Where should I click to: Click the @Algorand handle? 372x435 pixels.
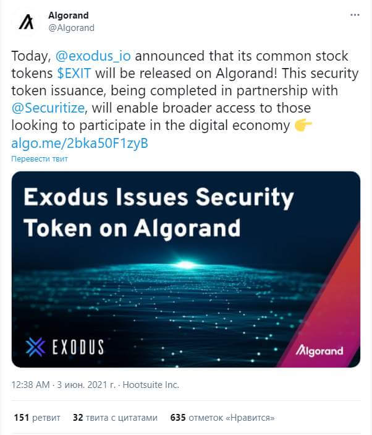(x=71, y=28)
